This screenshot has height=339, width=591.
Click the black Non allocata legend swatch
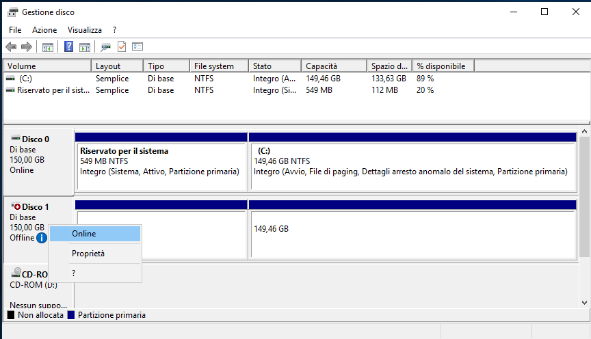[x=11, y=315]
